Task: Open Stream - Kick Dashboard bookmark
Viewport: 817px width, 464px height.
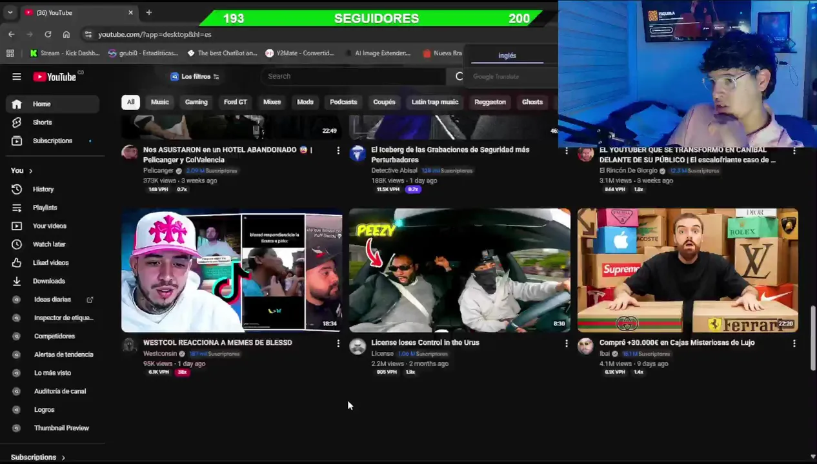Action: click(x=65, y=53)
